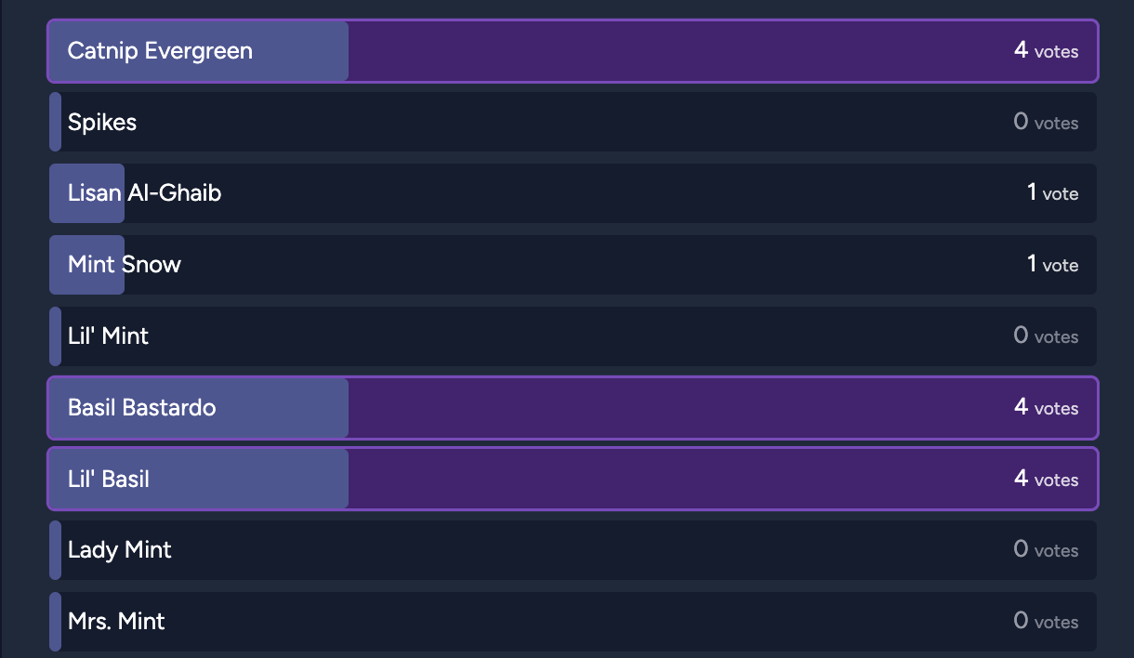Click the 1 vote count for Lisan Al-Ghaib
Viewport: 1134px width, 658px height.
[1053, 193]
